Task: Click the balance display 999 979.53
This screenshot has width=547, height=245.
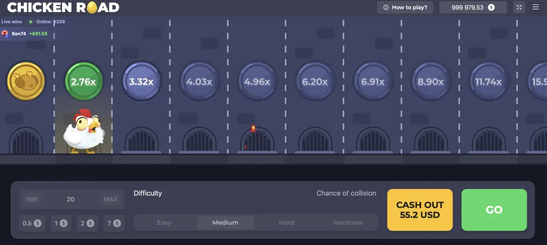Action: (473, 7)
